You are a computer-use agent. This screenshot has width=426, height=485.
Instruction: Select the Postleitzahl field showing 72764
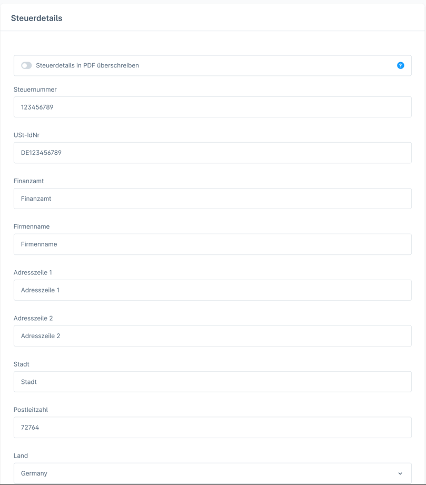(213, 428)
